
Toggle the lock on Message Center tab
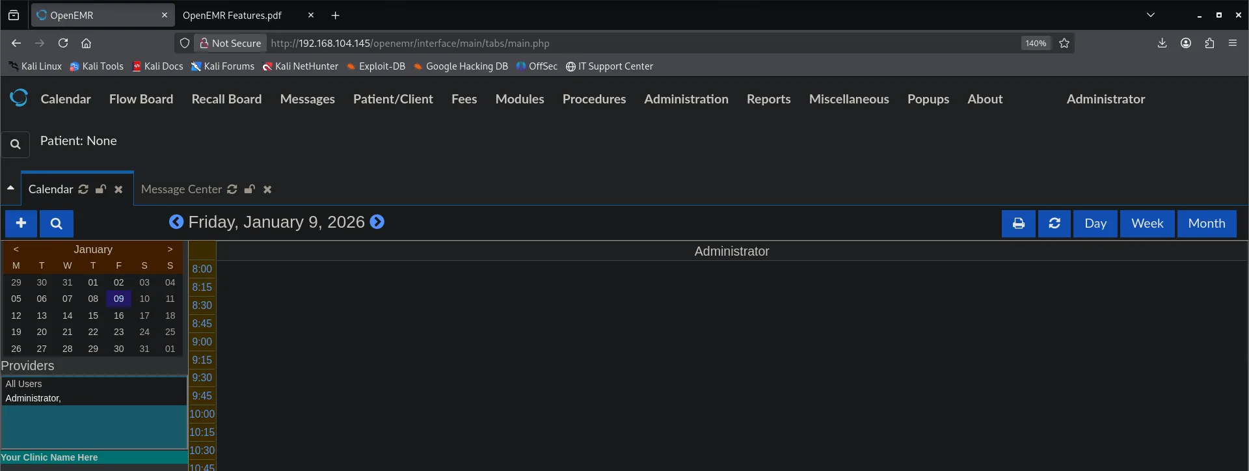click(x=250, y=189)
